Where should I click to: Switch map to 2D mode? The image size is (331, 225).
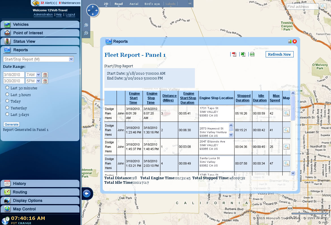(x=106, y=4)
